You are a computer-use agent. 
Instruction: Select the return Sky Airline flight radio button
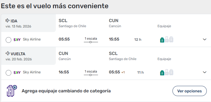pyautogui.click(x=8, y=73)
